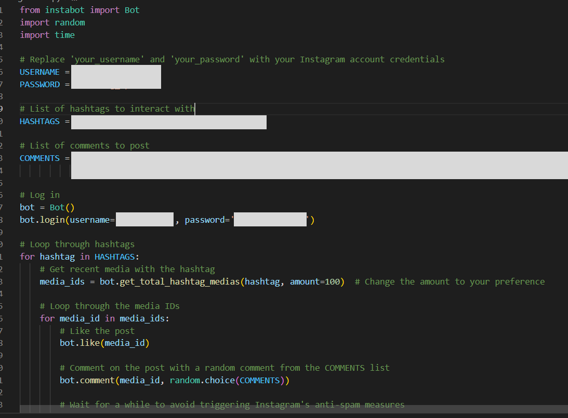This screenshot has height=418, width=568.
Task: Click the 'password=' keyword argument
Action: (207, 220)
